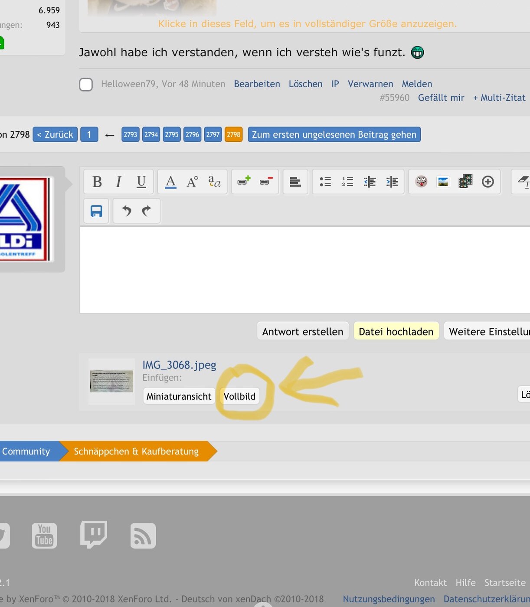This screenshot has width=530, height=607.
Task: Click the IMG_3068.jpeg attachment thumbnail
Action: 111,382
